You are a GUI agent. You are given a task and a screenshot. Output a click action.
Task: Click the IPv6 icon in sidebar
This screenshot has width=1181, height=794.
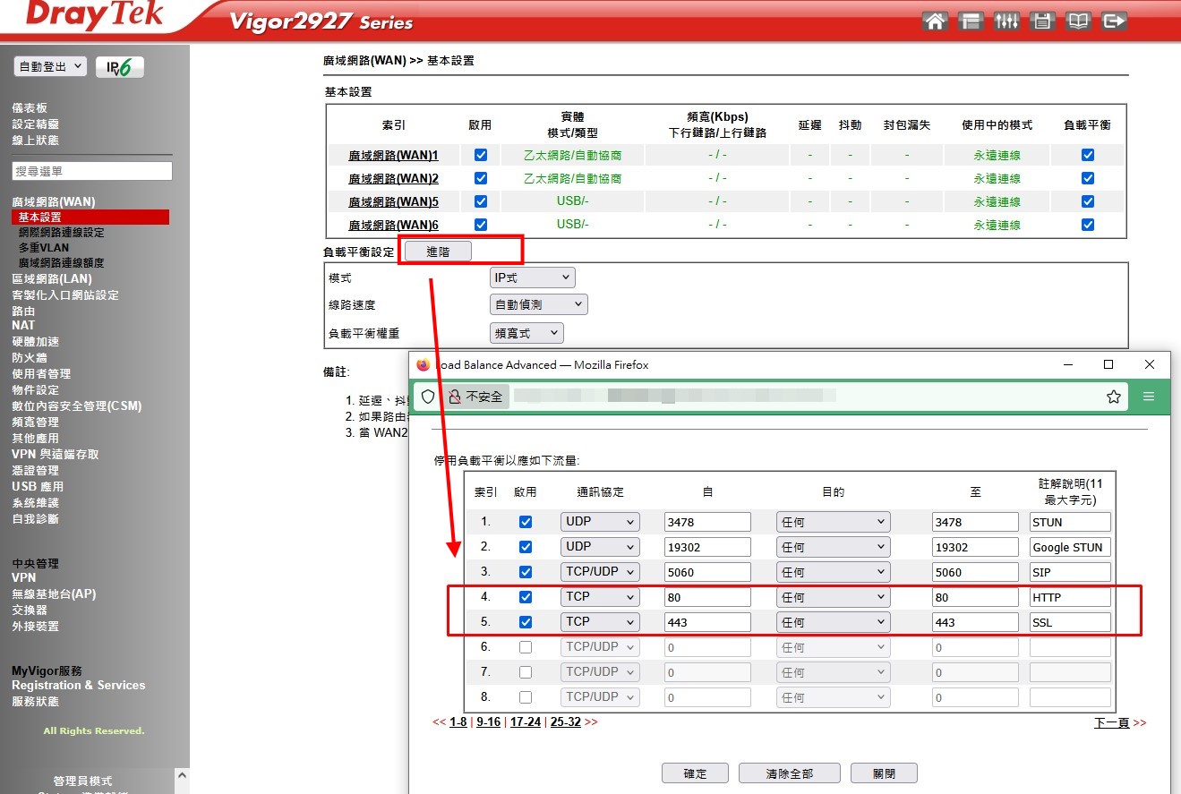coord(119,68)
